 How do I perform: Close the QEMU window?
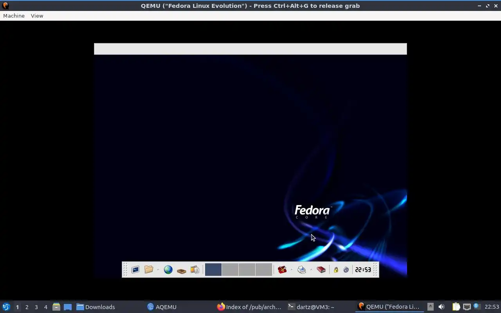(x=495, y=5)
